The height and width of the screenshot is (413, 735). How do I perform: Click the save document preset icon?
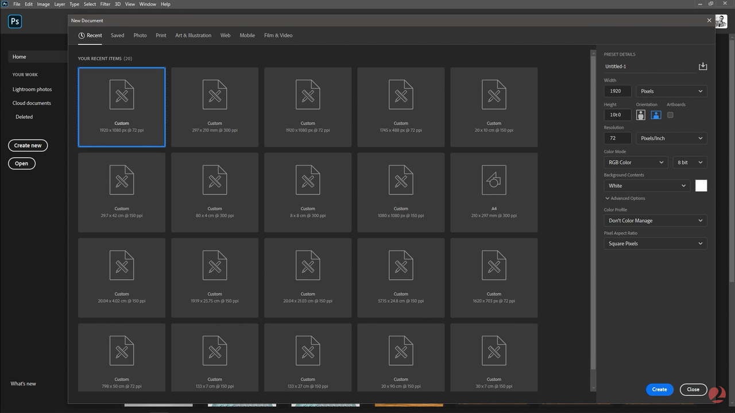coord(702,67)
